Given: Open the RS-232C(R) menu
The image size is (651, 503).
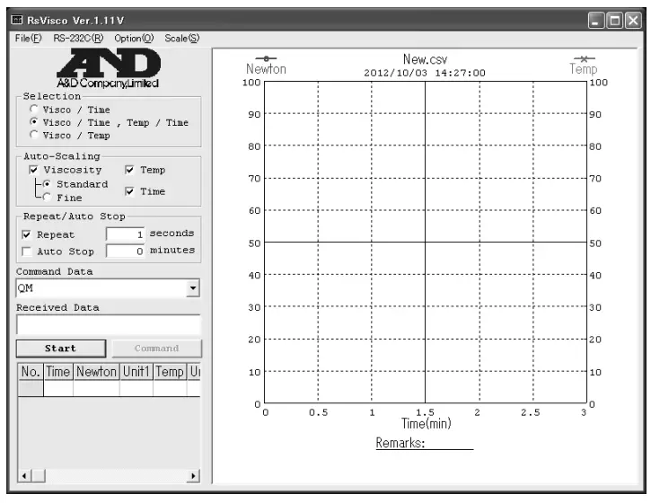Looking at the screenshot, I should 78,39.
